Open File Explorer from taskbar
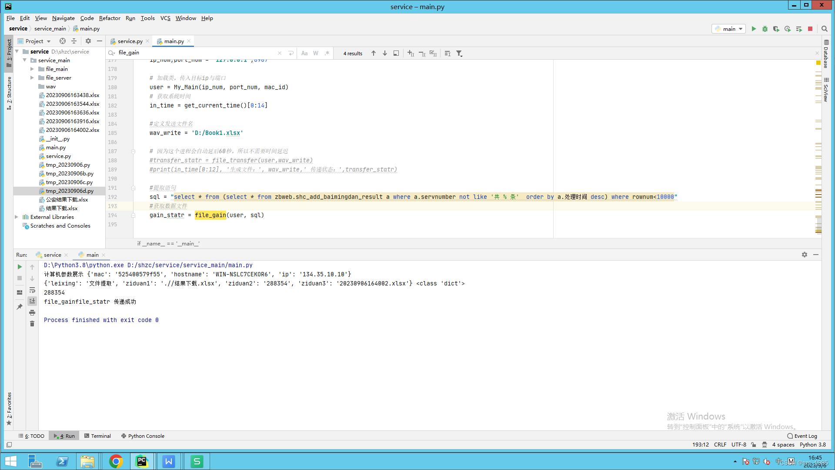Image resolution: width=835 pixels, height=470 pixels. [x=87, y=461]
